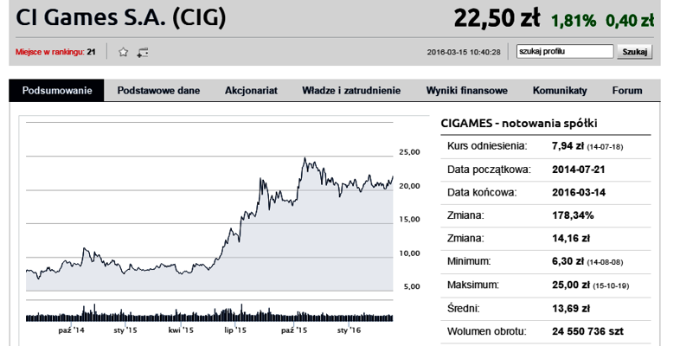Add company to favorites with star icon
This screenshot has width=680, height=346.
tap(123, 53)
